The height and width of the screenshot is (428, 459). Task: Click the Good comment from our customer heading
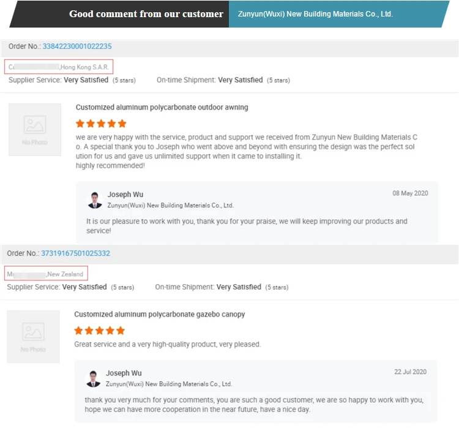pos(146,13)
